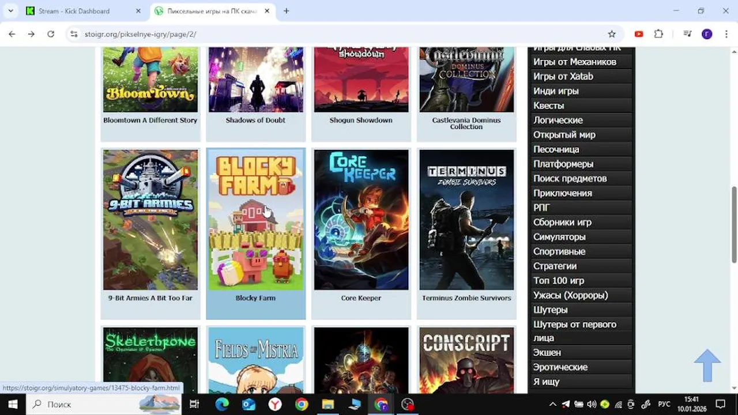Open the Windows notification center icon
738x415 pixels.
[720, 404]
